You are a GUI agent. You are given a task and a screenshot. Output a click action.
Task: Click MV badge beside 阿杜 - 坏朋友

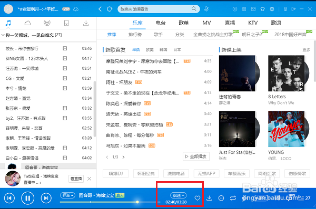click(x=139, y=82)
